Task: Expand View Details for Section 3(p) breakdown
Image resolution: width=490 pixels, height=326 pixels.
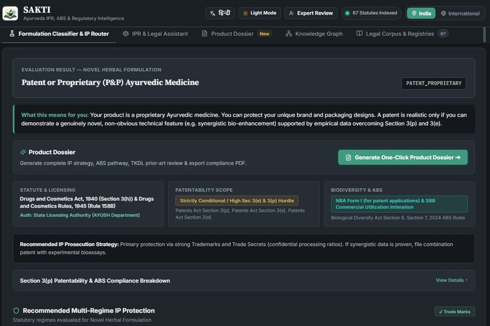Action: [452, 280]
